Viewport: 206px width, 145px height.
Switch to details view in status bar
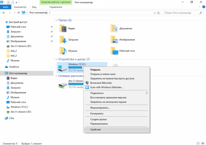click(x=198, y=143)
